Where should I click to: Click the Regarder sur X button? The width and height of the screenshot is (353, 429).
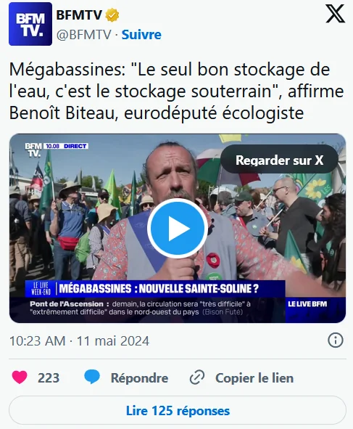[x=279, y=160]
